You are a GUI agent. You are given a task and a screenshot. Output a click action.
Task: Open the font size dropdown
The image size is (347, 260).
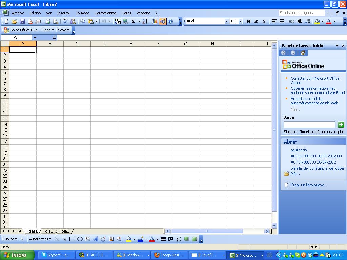click(x=240, y=21)
